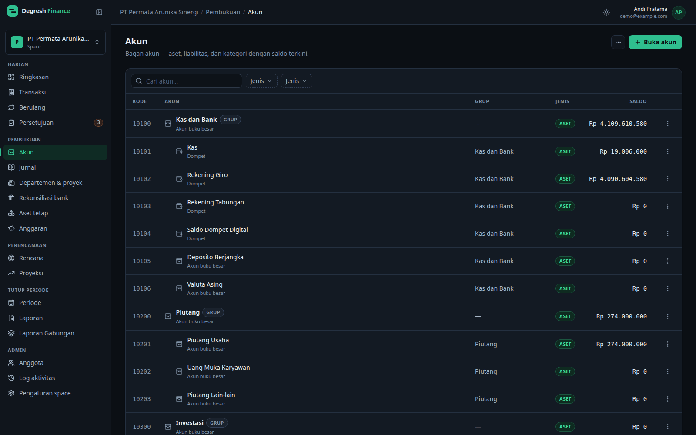Screen dimensions: 696x435
Task: Open Departemen & proyek
Action: click(55, 183)
